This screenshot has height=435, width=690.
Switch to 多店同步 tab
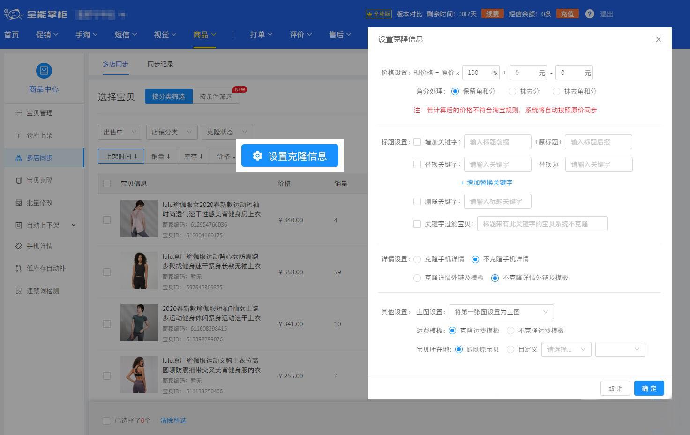pos(116,64)
